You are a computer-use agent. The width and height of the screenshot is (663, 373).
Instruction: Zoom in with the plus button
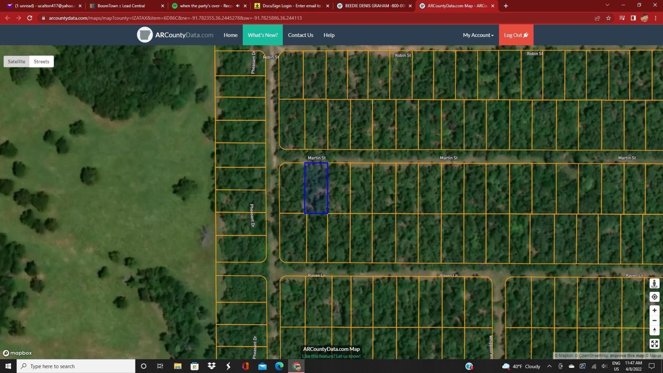[654, 310]
